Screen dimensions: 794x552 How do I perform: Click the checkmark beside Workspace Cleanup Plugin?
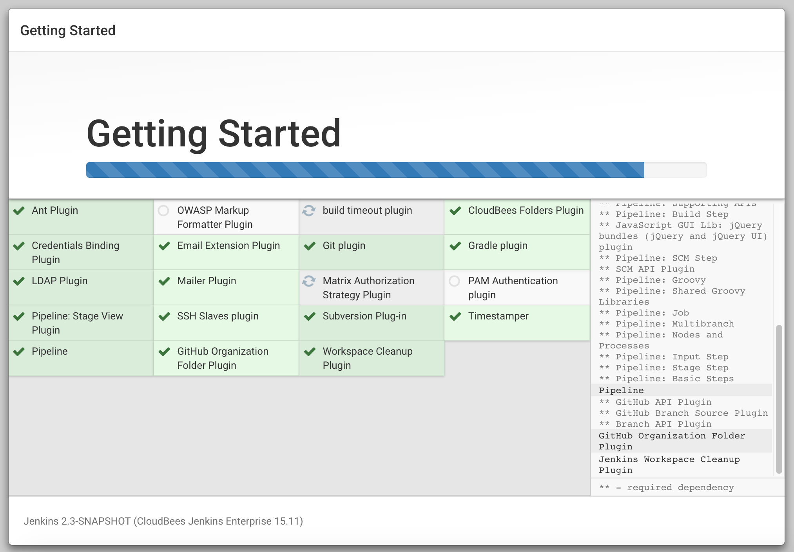310,352
